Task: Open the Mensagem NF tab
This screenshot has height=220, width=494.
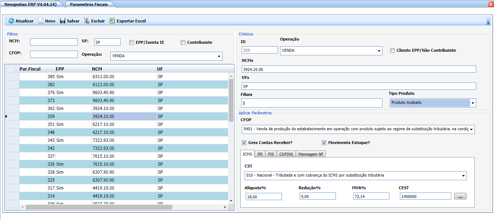Action: (311, 154)
